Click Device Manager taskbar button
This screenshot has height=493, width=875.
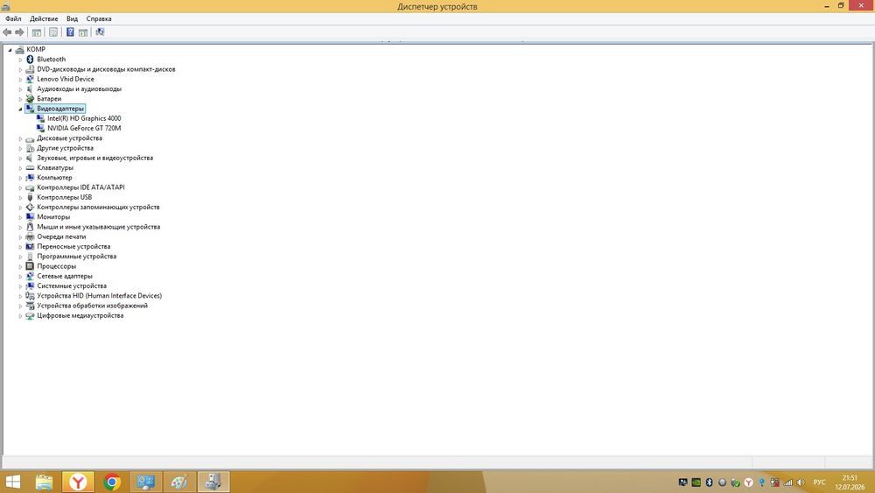coord(213,482)
